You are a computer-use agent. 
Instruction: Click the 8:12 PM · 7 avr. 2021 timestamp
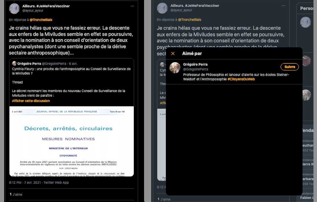(25, 182)
